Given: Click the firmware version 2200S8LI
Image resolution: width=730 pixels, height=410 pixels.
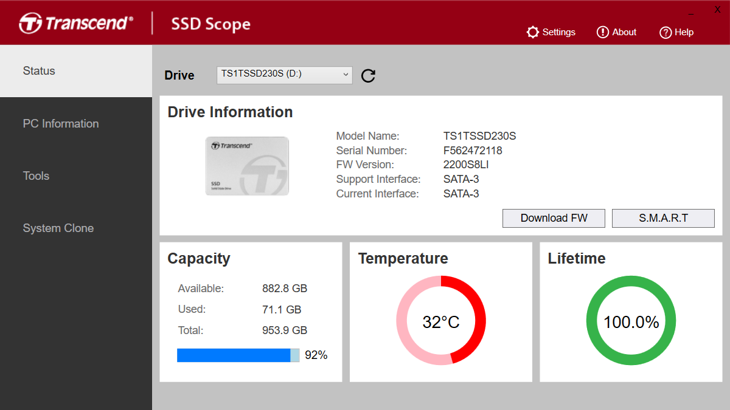Looking at the screenshot, I should (x=466, y=165).
